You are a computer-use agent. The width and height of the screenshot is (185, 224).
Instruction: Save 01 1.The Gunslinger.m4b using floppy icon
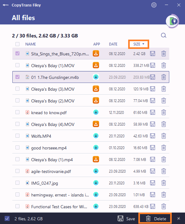153,77
